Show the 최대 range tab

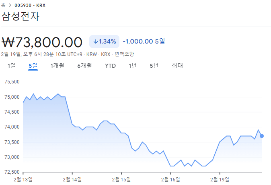tap(177, 66)
